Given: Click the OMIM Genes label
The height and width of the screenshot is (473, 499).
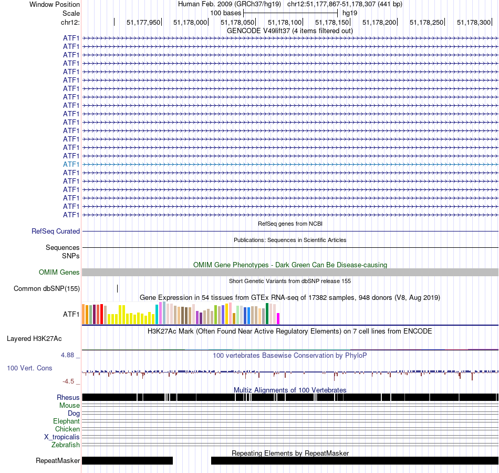Looking at the screenshot, I should pyautogui.click(x=59, y=272).
